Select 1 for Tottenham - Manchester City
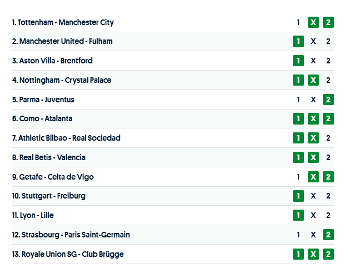 tap(298, 22)
